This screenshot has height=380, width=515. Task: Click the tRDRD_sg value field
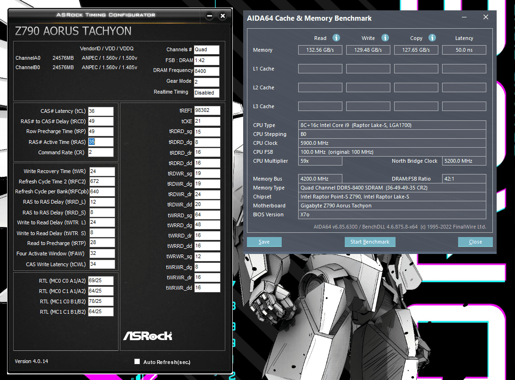207,132
